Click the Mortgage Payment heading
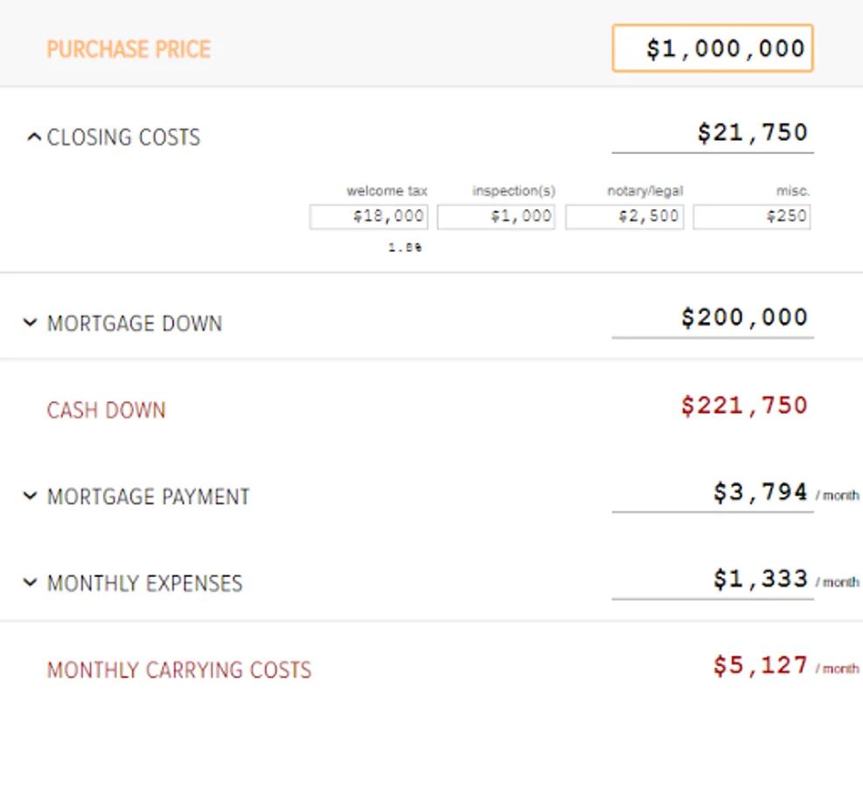This screenshot has width=863, height=787. [x=149, y=497]
